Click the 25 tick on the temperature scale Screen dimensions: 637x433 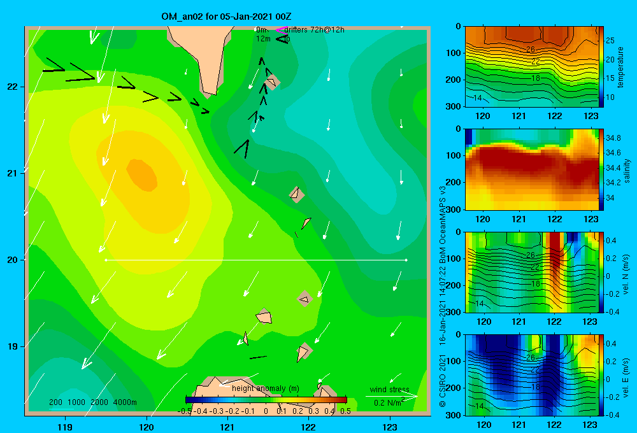610,41
